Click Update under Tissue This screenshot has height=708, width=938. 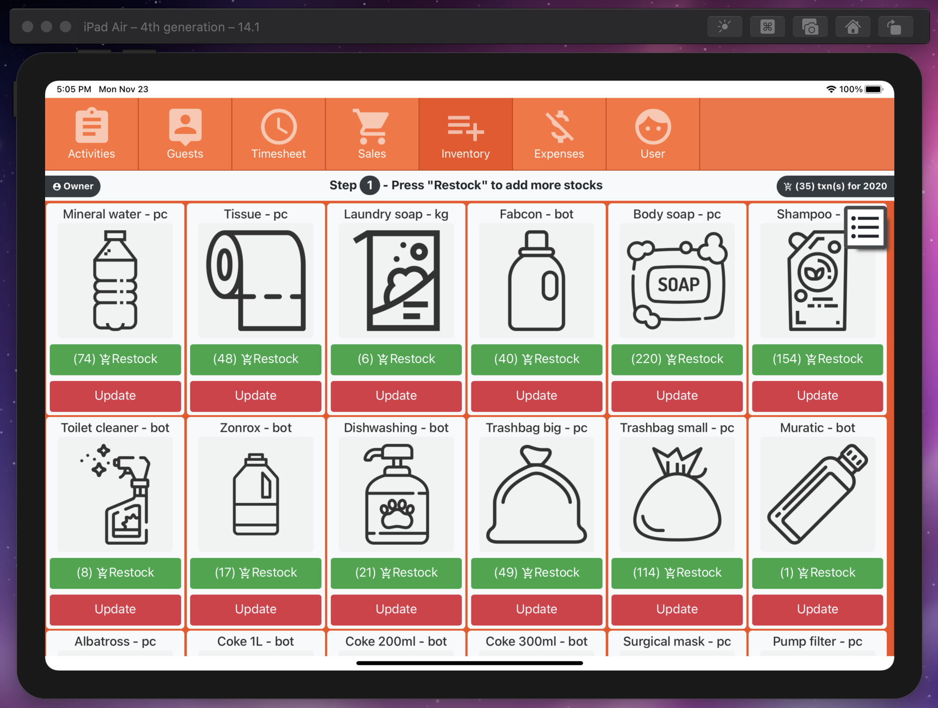(x=256, y=396)
